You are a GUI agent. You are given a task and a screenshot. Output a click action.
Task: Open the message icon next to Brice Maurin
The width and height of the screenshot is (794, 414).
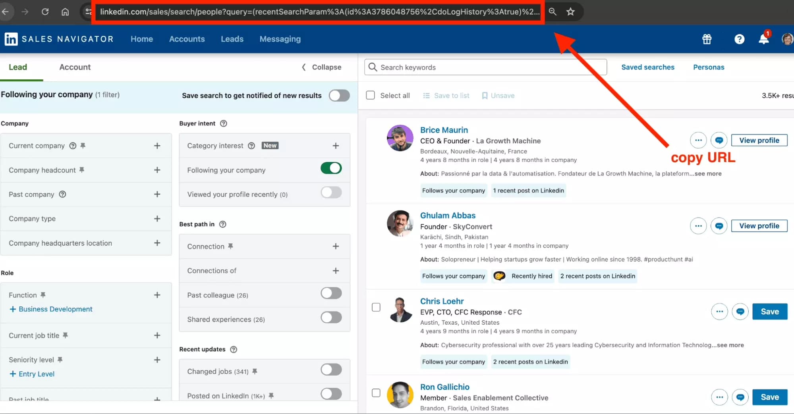point(719,140)
